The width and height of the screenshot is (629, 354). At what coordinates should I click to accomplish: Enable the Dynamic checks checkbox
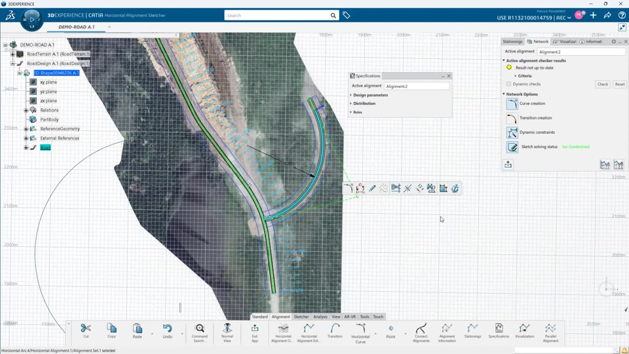(509, 84)
